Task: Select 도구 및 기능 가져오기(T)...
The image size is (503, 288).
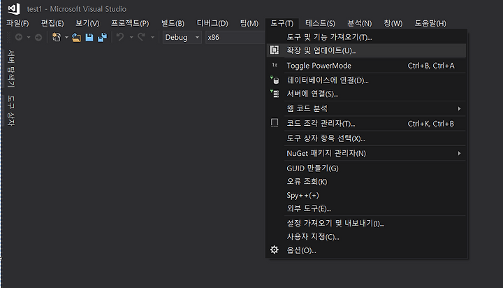Action: click(x=366, y=37)
